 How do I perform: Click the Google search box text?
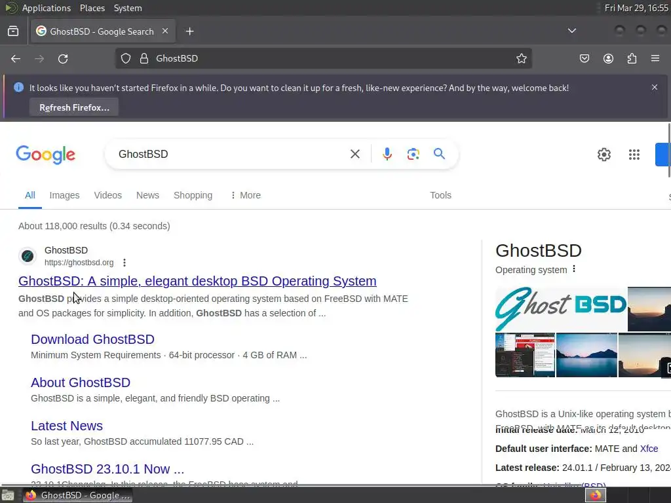tap(143, 154)
